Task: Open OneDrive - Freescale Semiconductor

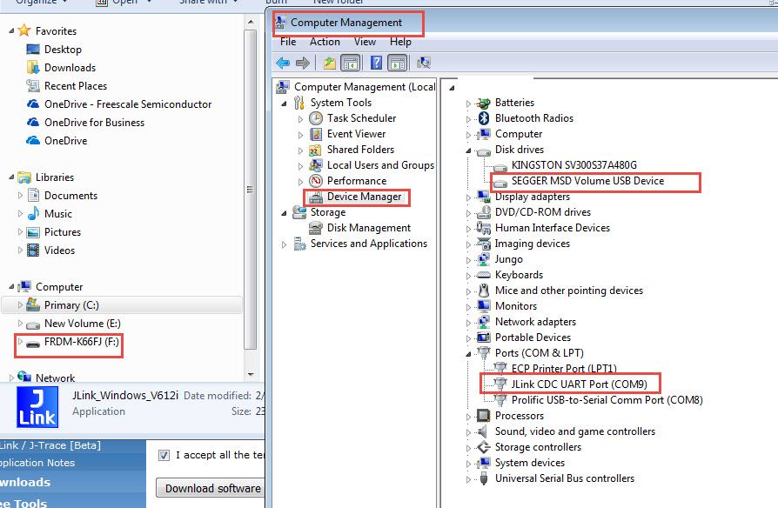Action: (x=128, y=104)
